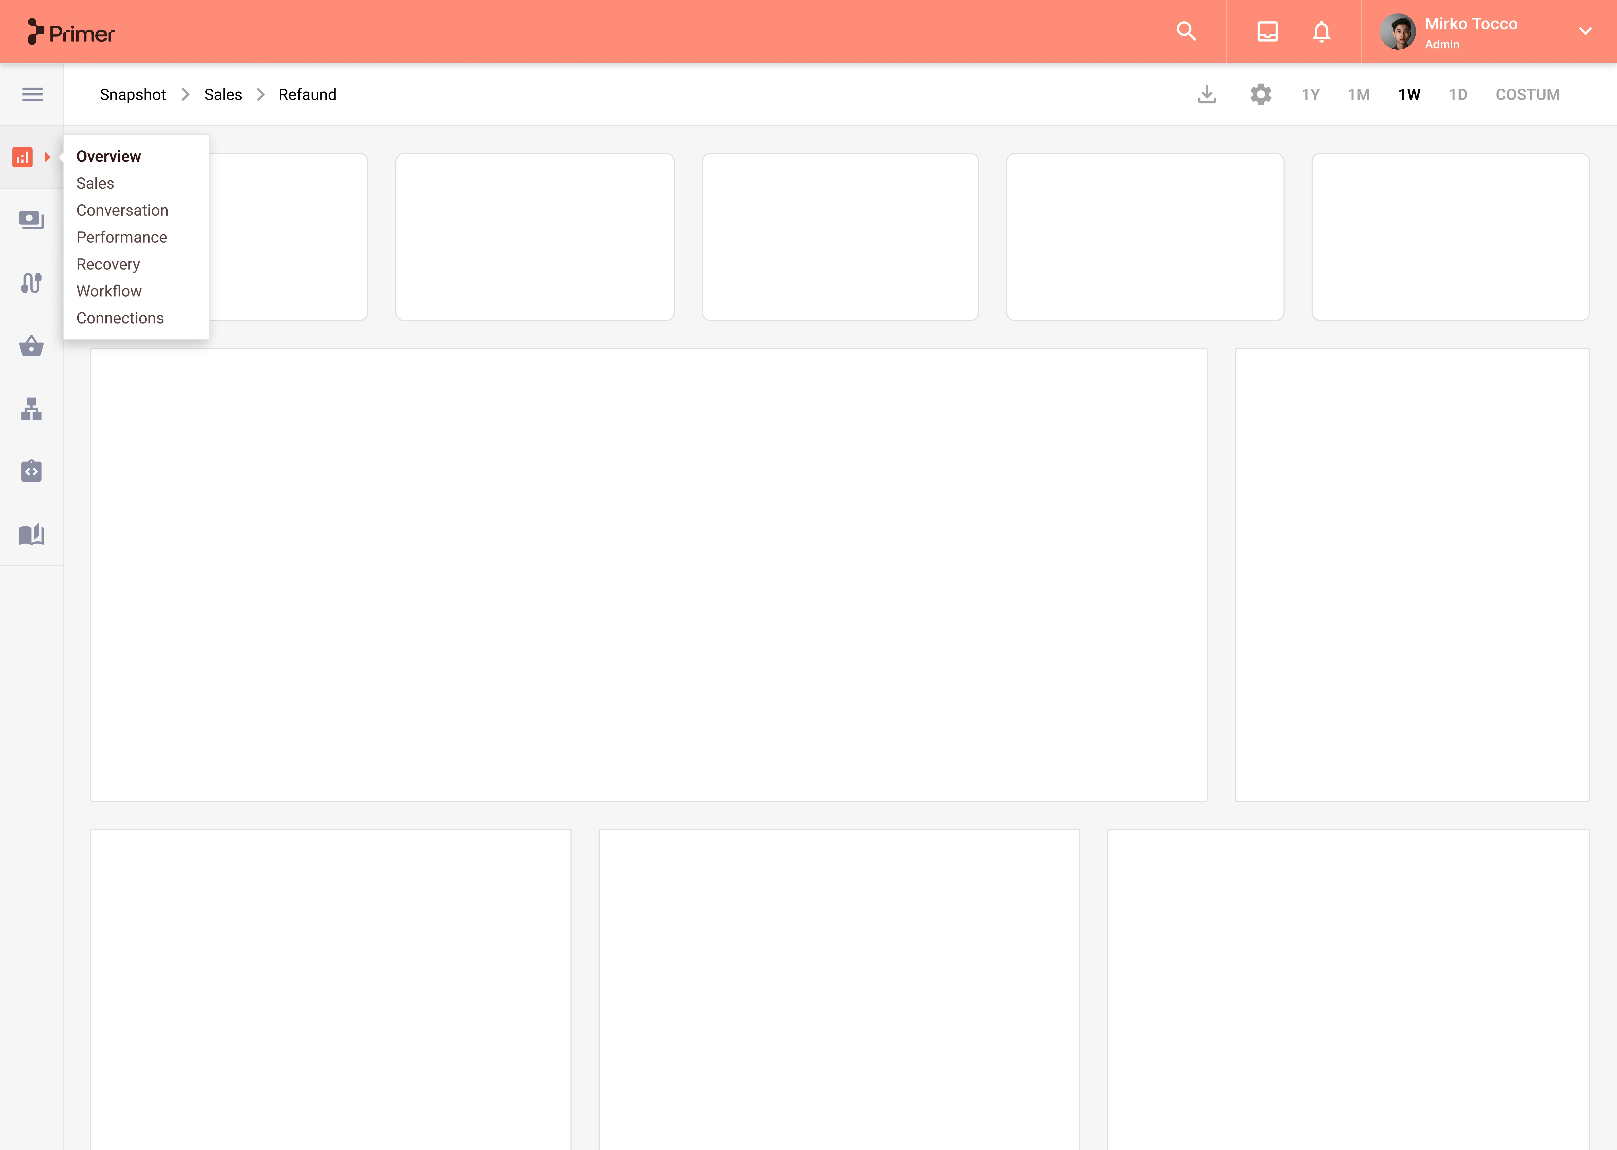This screenshot has height=1150, width=1617.
Task: Open the developer code badge sidebar icon
Action: [31, 471]
